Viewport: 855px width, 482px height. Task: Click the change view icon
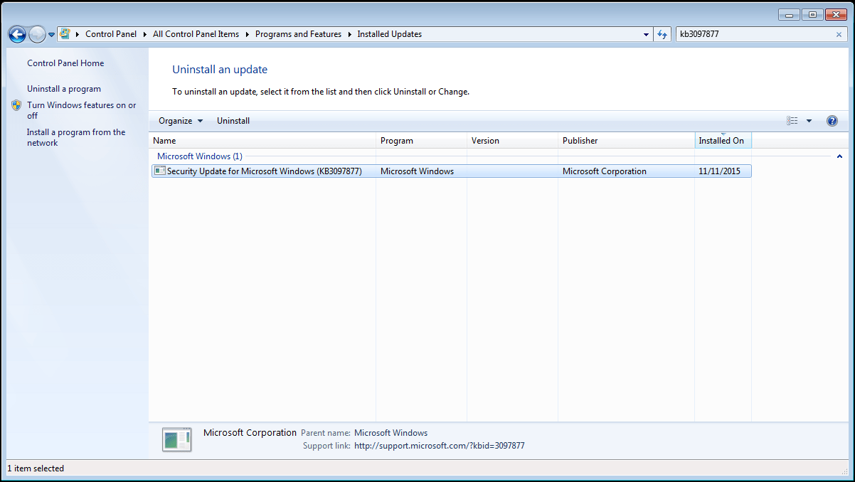792,121
